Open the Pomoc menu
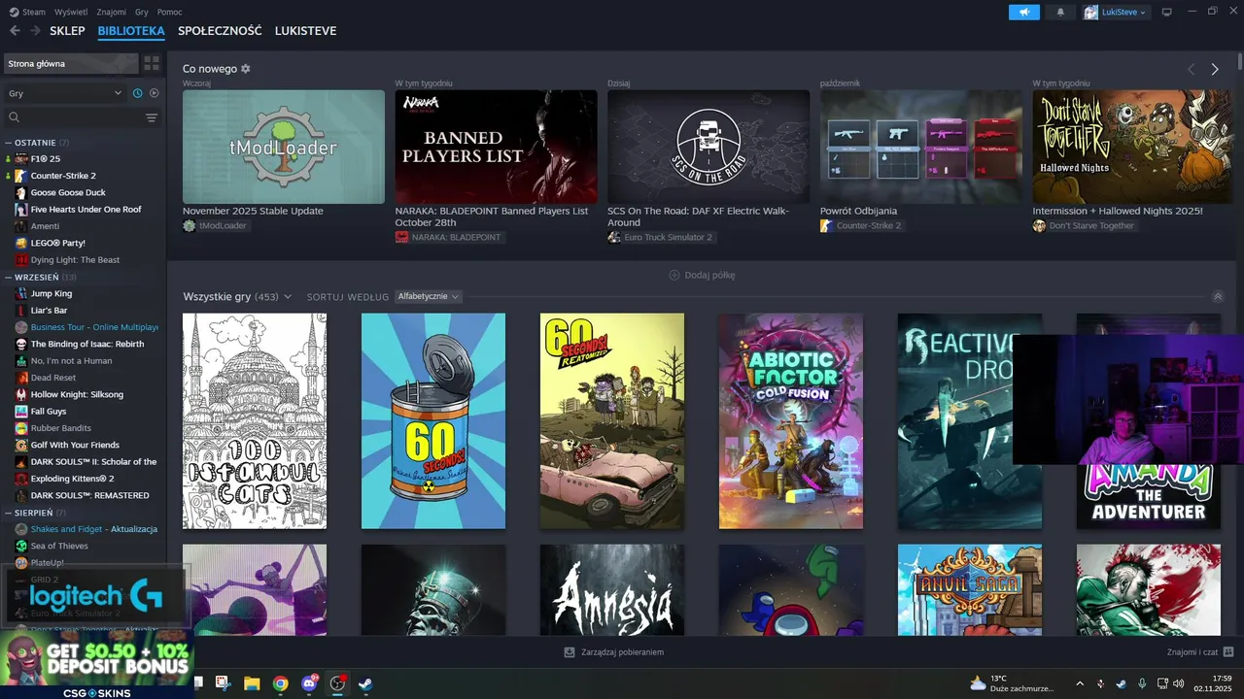This screenshot has width=1244, height=699. coord(169,12)
